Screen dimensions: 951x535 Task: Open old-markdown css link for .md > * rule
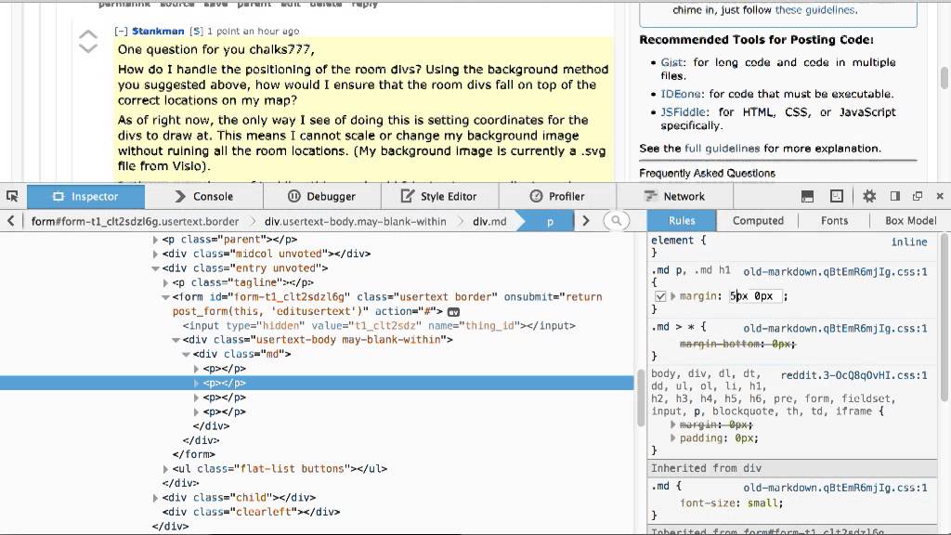(835, 328)
